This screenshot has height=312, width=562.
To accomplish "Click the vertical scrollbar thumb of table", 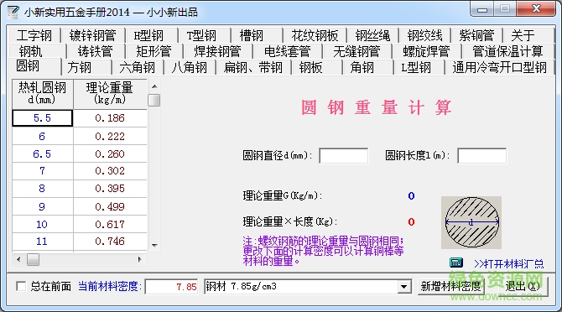I will (154, 100).
